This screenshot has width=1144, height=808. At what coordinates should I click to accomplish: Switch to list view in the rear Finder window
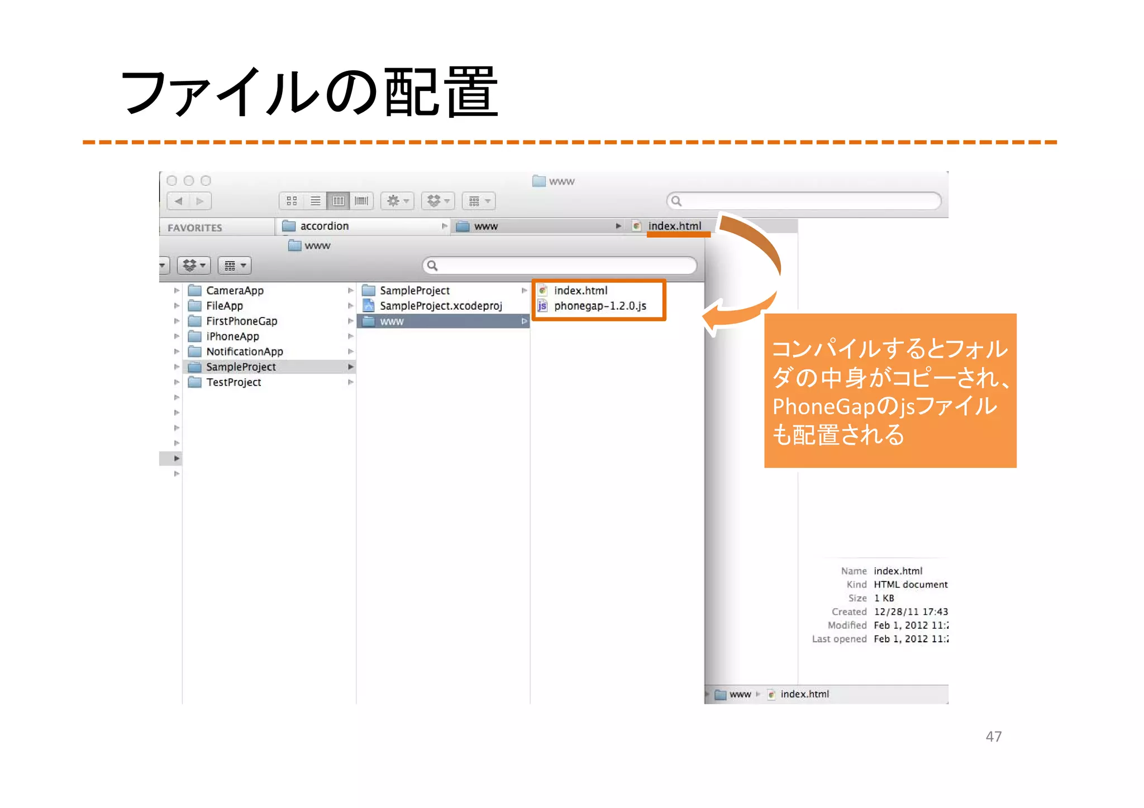click(x=315, y=201)
